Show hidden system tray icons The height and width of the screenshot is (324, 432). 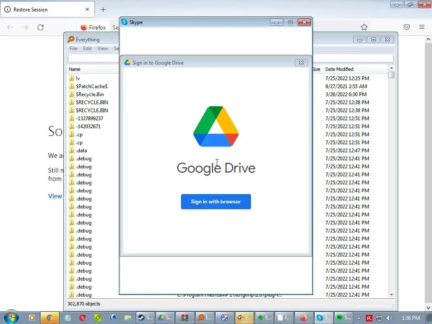359,318
